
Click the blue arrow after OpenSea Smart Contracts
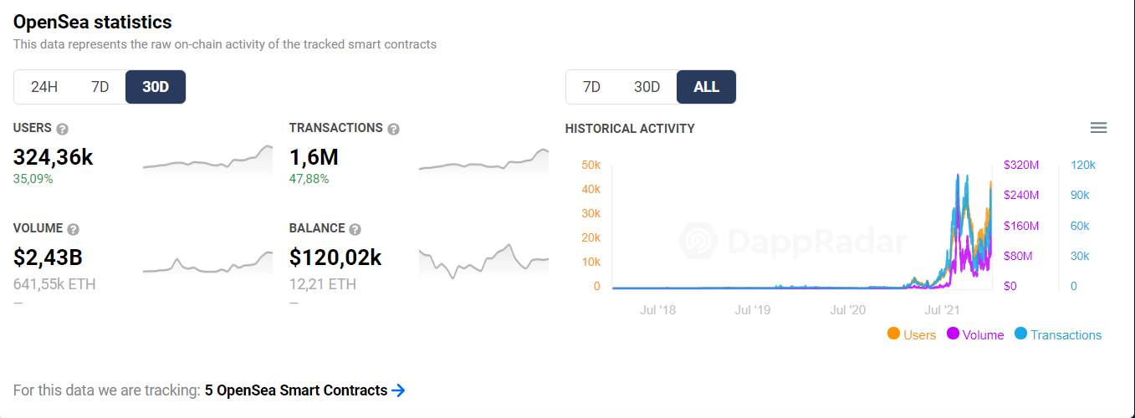(x=398, y=390)
